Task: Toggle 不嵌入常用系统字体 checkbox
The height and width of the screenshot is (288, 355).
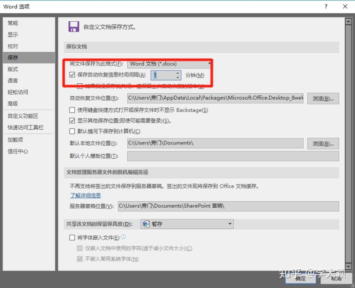Action: pyautogui.click(x=80, y=258)
